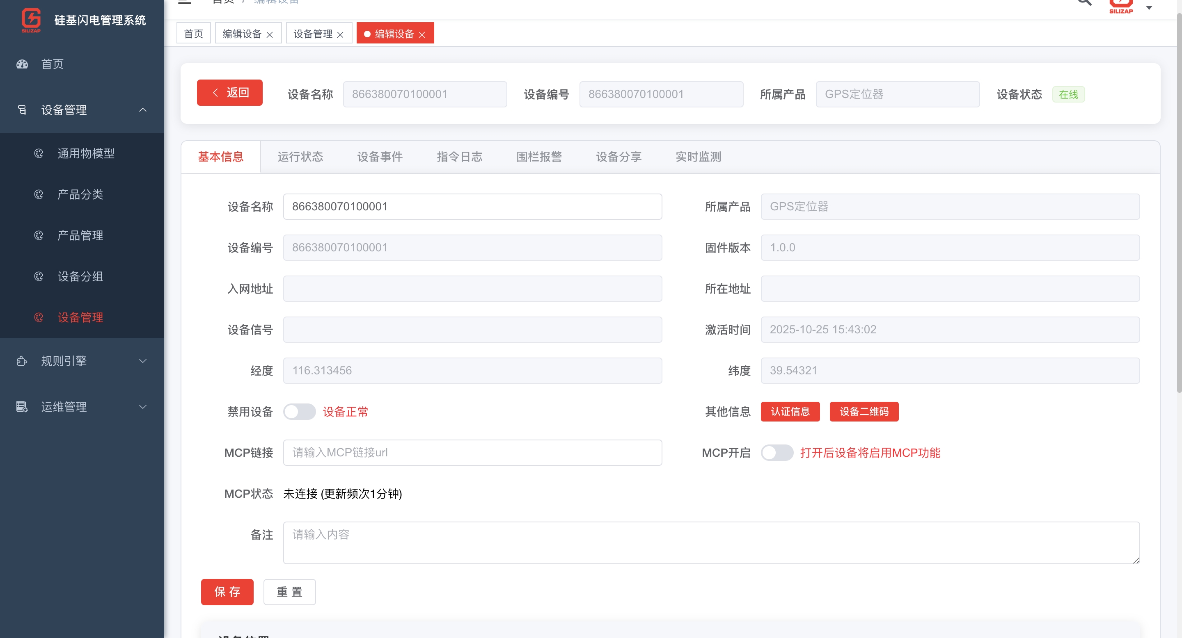Click the 设备二维码 button
The height and width of the screenshot is (638, 1182).
pos(864,412)
